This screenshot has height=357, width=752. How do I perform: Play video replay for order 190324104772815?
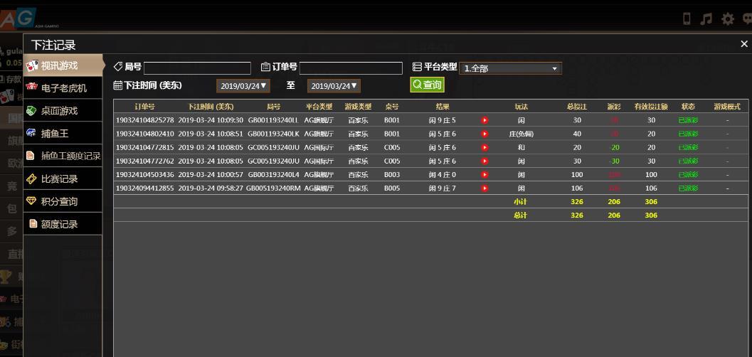coord(484,148)
